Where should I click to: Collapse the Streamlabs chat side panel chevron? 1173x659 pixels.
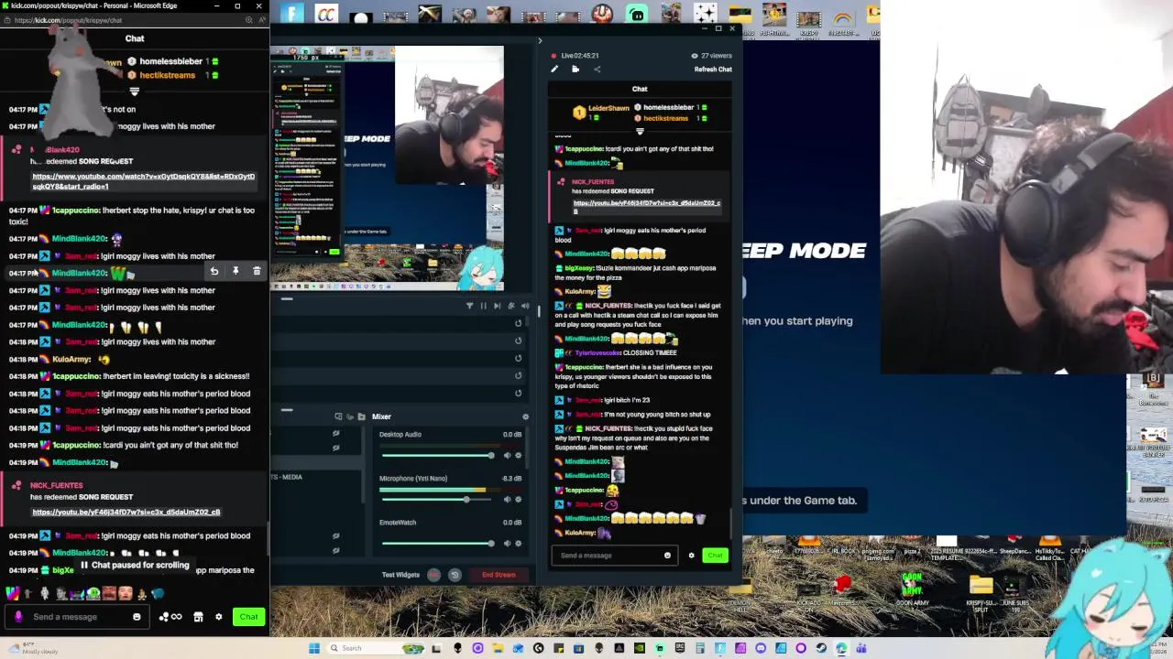(x=539, y=40)
